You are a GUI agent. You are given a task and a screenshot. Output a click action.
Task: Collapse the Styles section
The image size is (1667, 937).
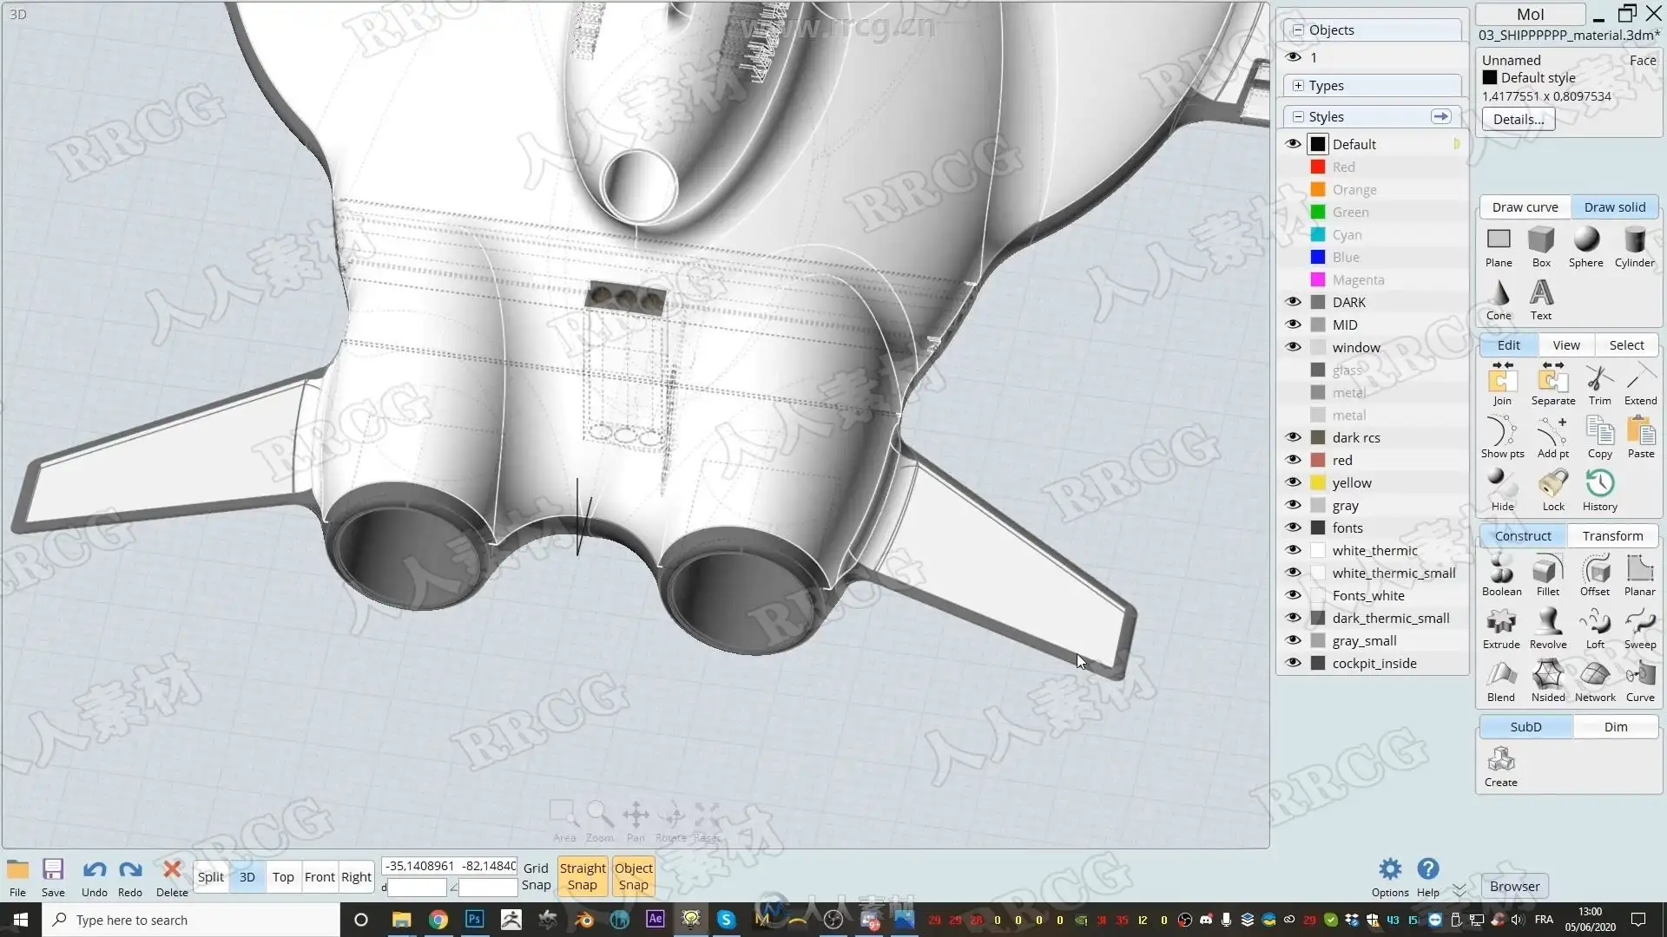[1298, 116]
